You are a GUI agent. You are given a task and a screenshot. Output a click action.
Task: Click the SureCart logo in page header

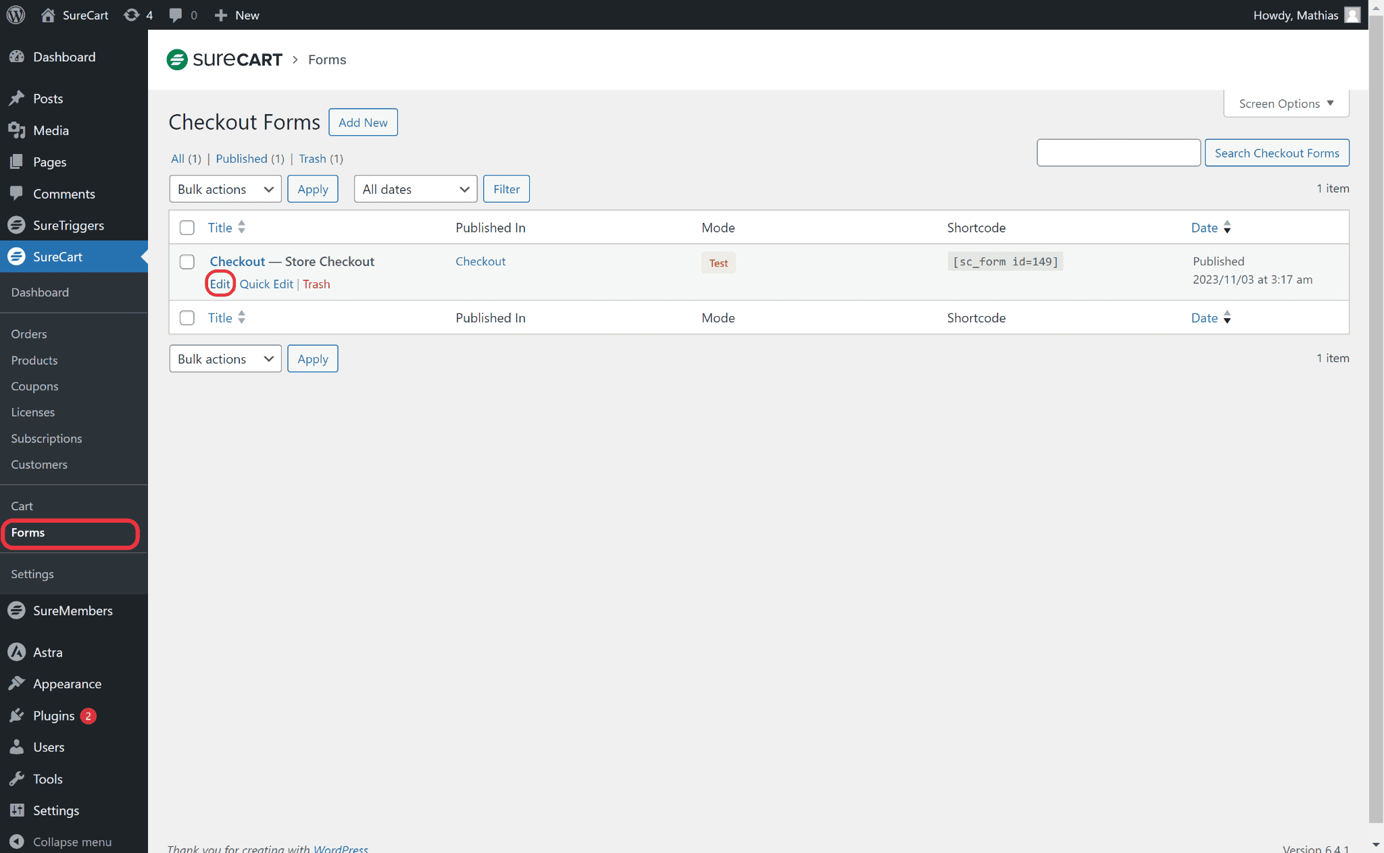tap(224, 59)
